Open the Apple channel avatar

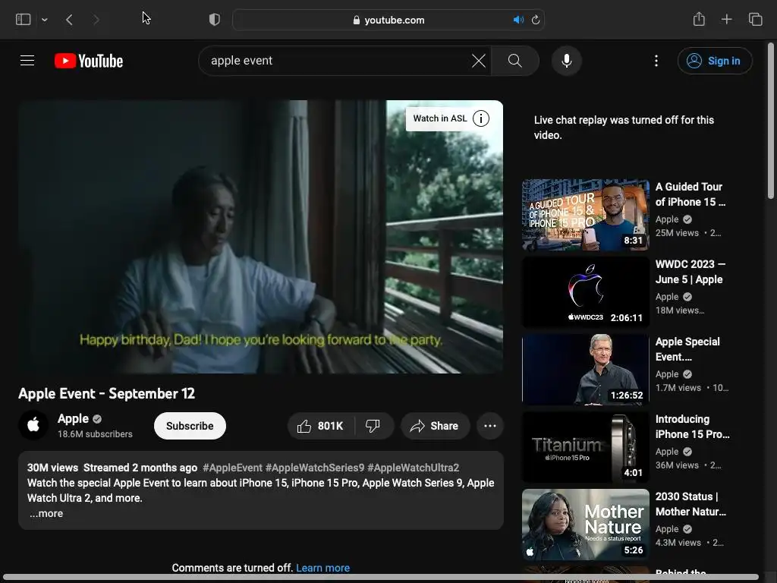pos(33,425)
